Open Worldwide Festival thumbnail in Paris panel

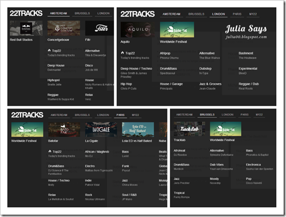[27, 129]
